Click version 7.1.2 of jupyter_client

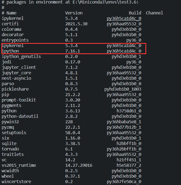pos(71,67)
